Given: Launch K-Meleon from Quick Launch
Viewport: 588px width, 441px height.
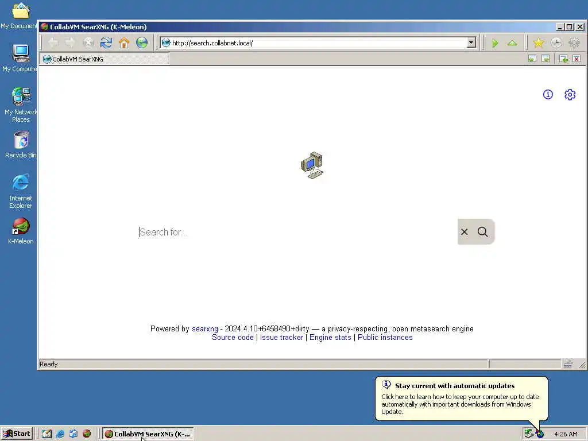Looking at the screenshot, I should pyautogui.click(x=87, y=434).
